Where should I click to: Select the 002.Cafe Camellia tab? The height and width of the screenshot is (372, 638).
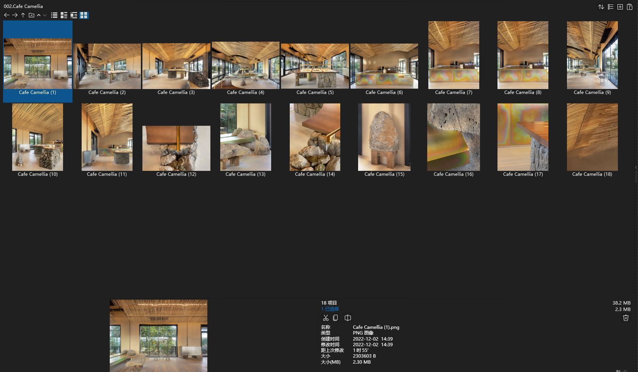(24, 6)
